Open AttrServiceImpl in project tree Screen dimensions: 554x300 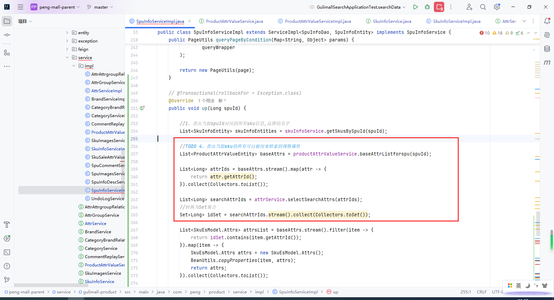104,91
